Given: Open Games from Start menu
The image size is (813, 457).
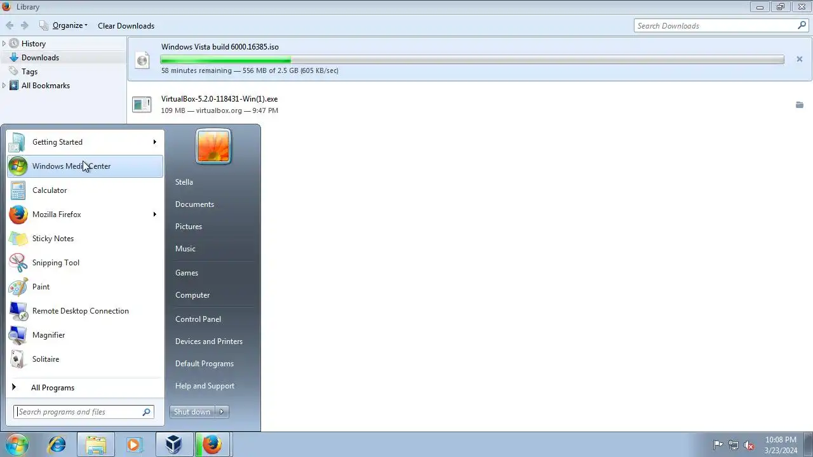Looking at the screenshot, I should pos(187,273).
